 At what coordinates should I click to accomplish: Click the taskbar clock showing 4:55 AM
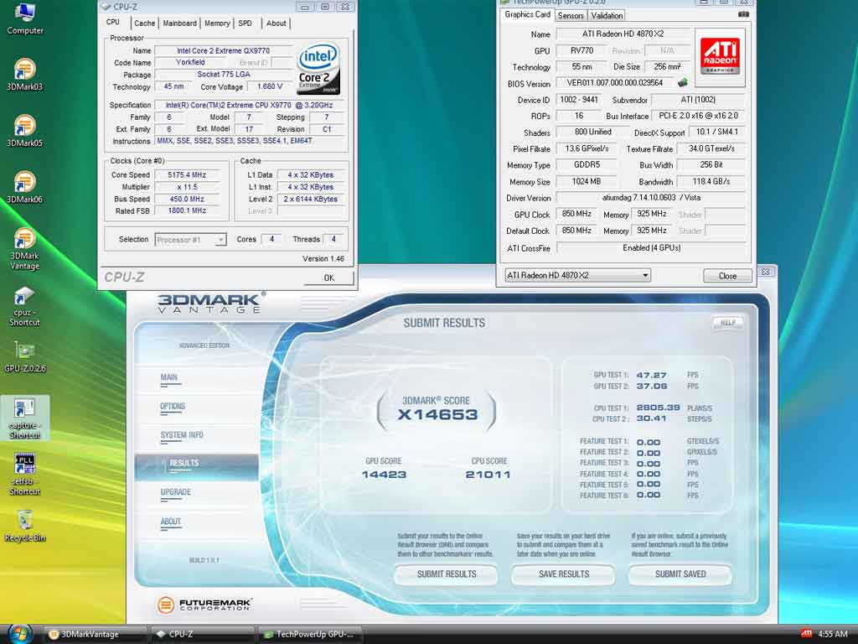coord(832,634)
